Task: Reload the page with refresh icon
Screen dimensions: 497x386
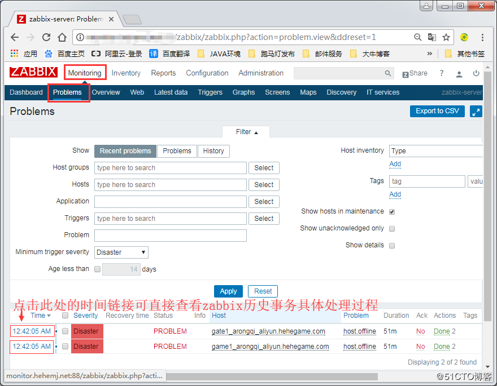Action: click(x=46, y=37)
